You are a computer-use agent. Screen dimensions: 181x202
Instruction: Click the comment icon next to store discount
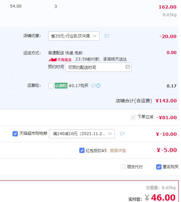coord(107,36)
